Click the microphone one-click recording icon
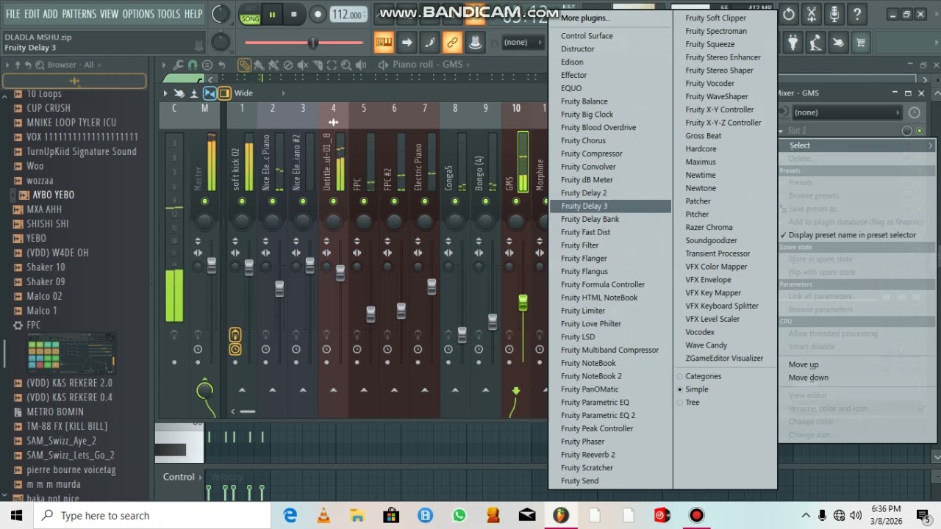941x529 pixels. coord(834,14)
